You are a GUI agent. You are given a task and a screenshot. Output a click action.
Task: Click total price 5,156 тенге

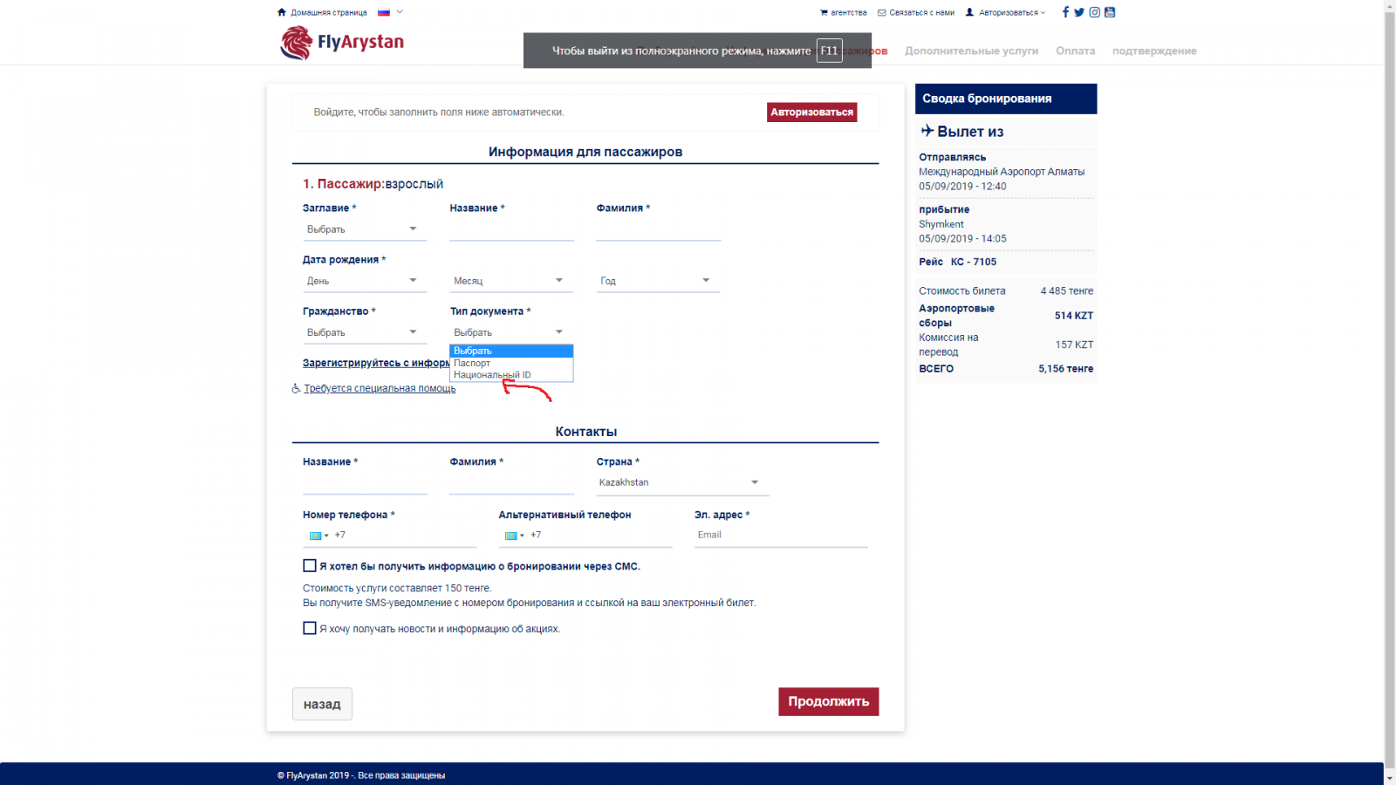click(1065, 369)
